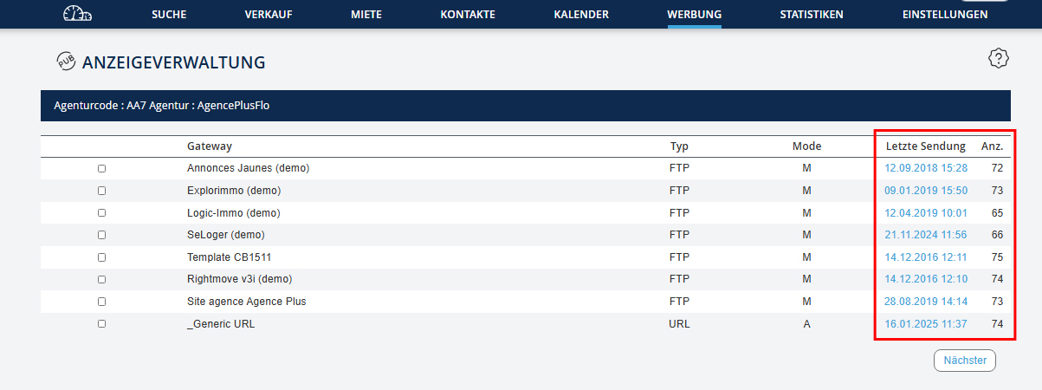This screenshot has height=390, width=1042.
Task: Click the dashboard gauge logo icon
Action: click(77, 14)
